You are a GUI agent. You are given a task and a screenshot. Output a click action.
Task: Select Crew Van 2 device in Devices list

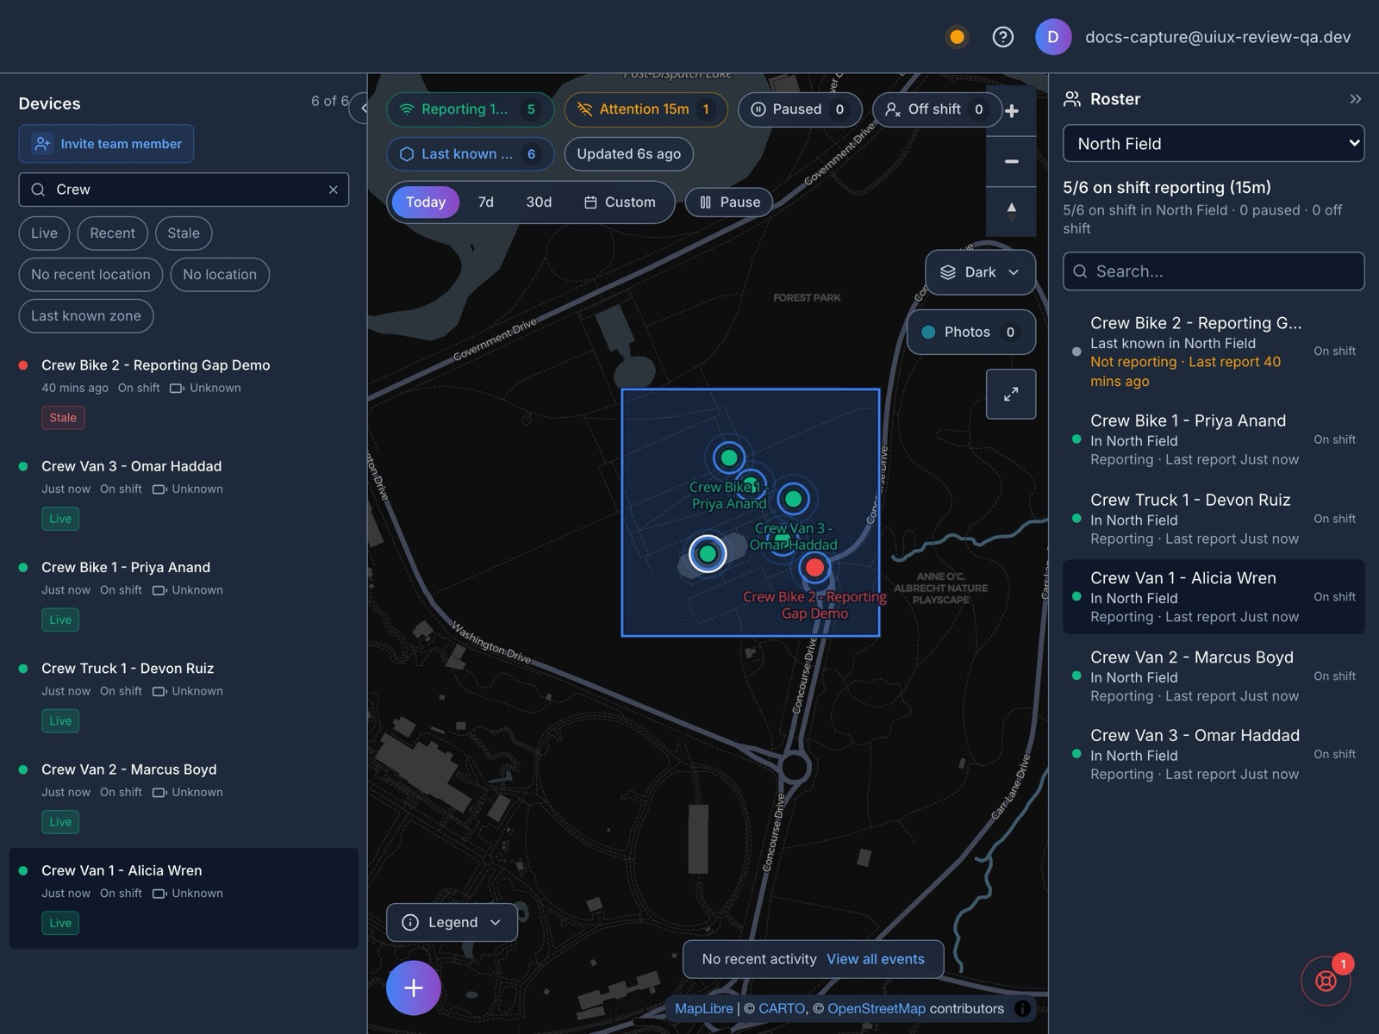[x=184, y=797]
